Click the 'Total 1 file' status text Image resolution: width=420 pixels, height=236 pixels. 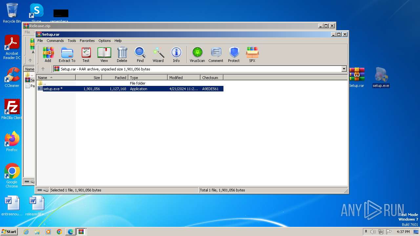222,190
